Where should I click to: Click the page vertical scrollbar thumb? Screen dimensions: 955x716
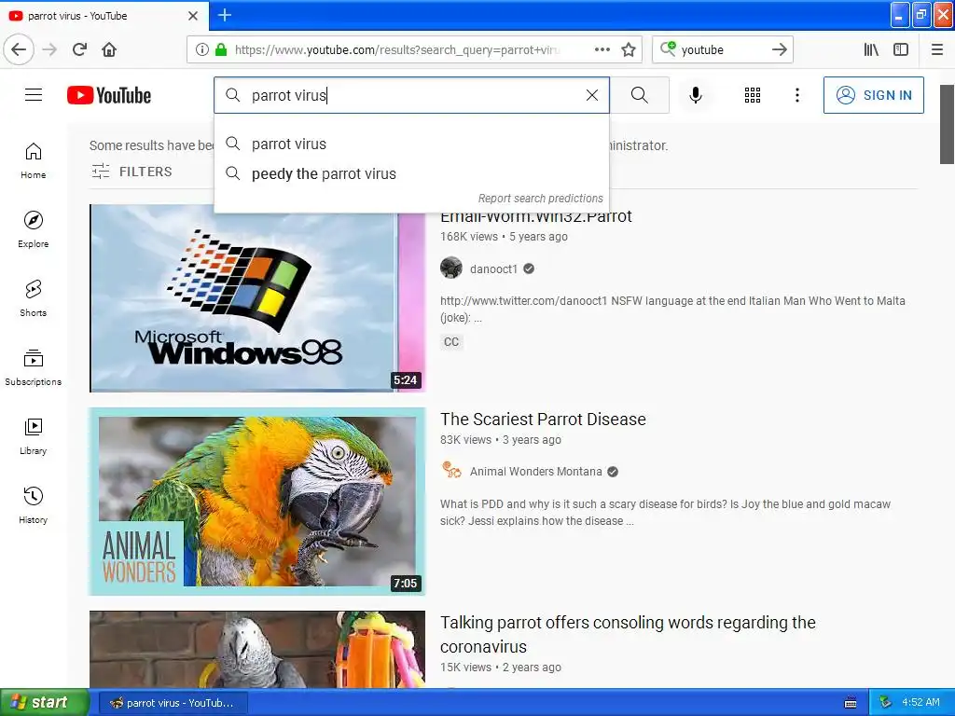point(947,124)
